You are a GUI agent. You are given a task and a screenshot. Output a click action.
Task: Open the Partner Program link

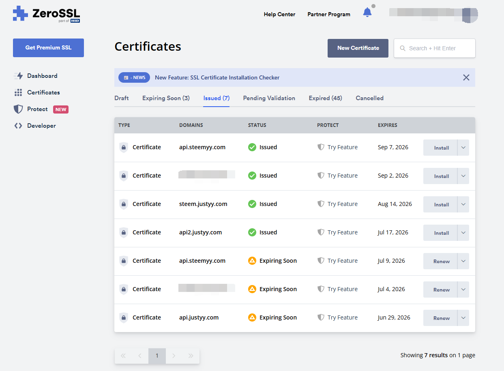tap(329, 14)
